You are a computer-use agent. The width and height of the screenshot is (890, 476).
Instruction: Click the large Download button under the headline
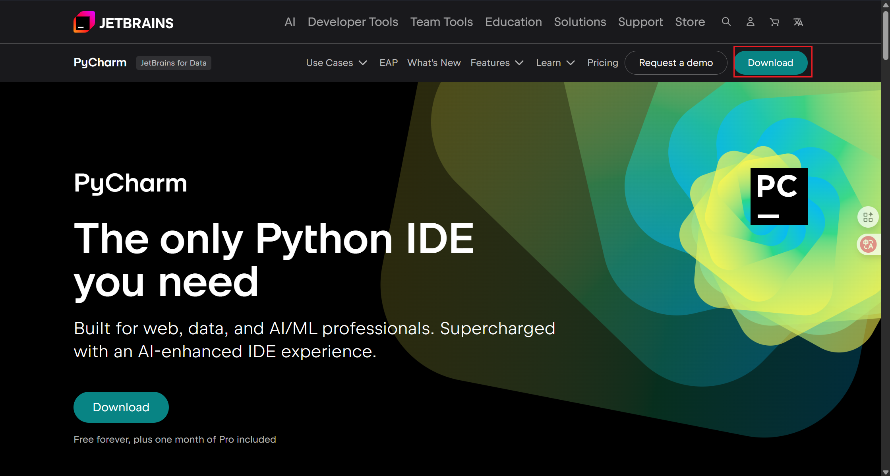coord(121,407)
